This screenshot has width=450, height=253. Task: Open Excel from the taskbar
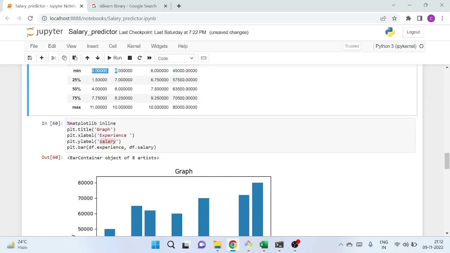point(264,245)
